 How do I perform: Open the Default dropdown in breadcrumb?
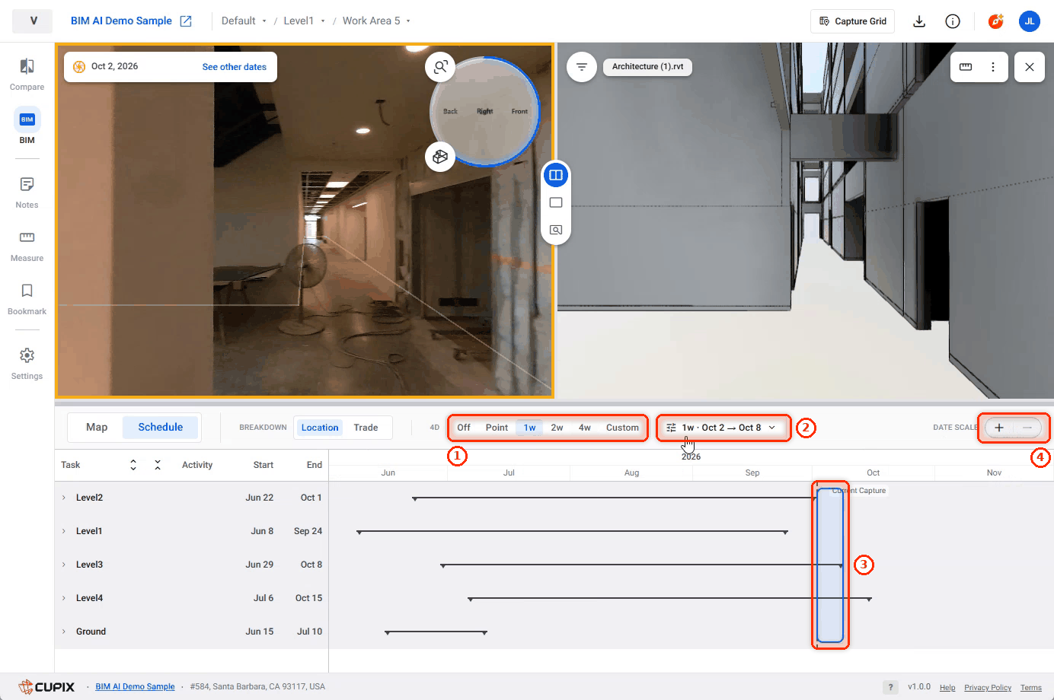[x=244, y=21]
